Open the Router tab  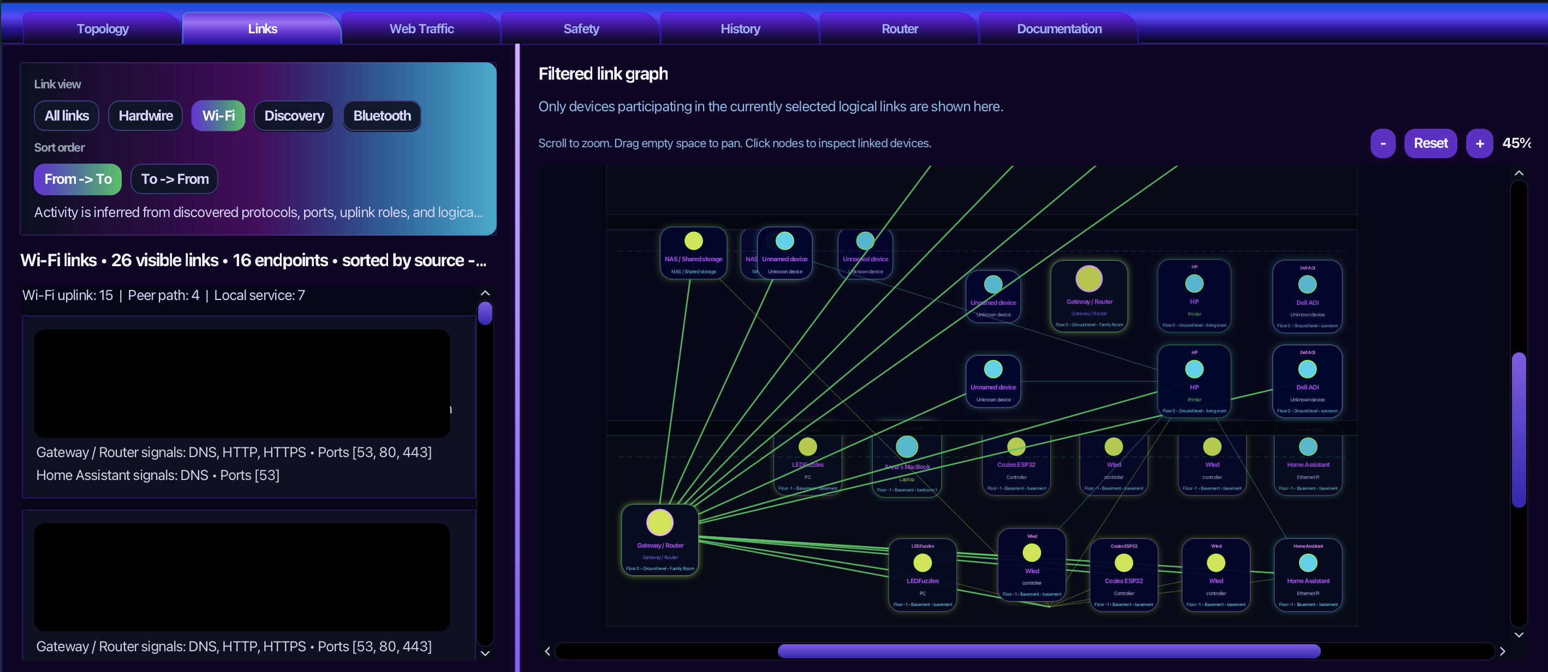point(899,28)
